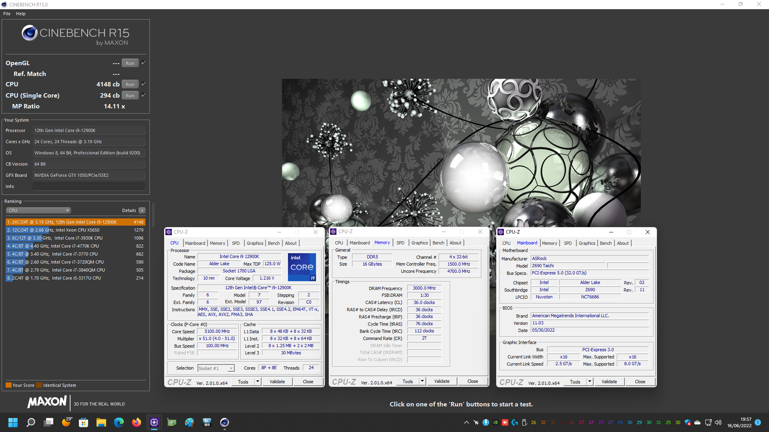Click title icon of CPU-Z Memory window
This screenshot has width=769, height=432.
coord(333,232)
